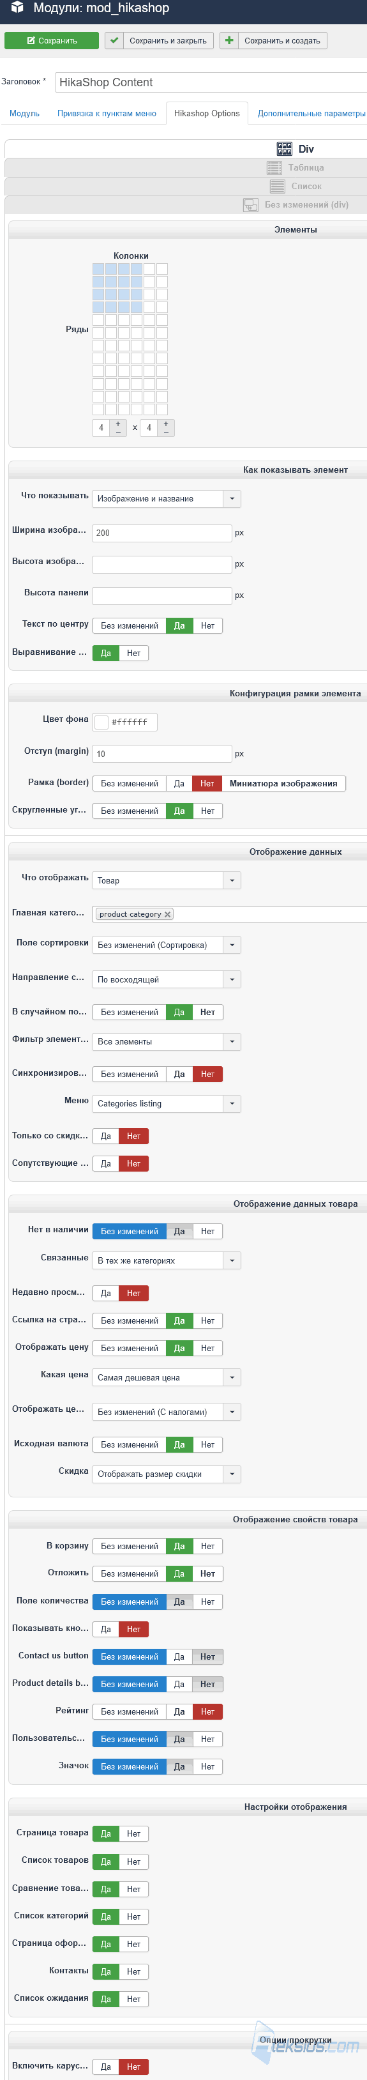Set Синхронизировать to Да
The width and height of the screenshot is (367, 2080).
point(179,1074)
